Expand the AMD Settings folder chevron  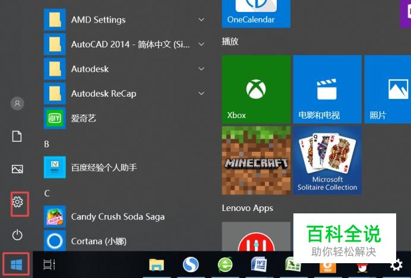pyautogui.click(x=201, y=20)
